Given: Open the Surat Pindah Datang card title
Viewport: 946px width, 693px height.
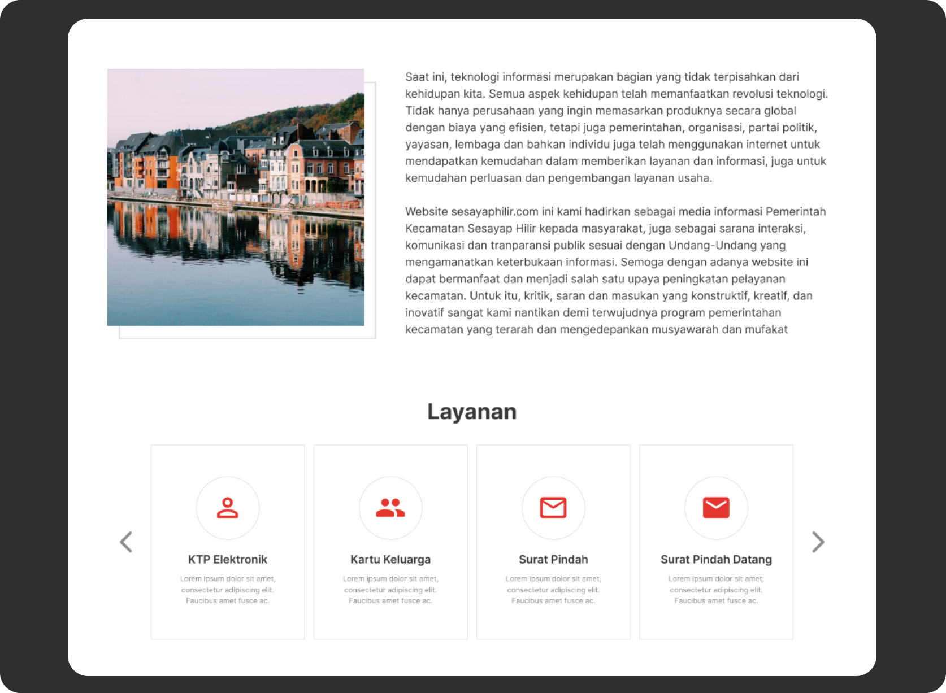Looking at the screenshot, I should tap(716, 559).
